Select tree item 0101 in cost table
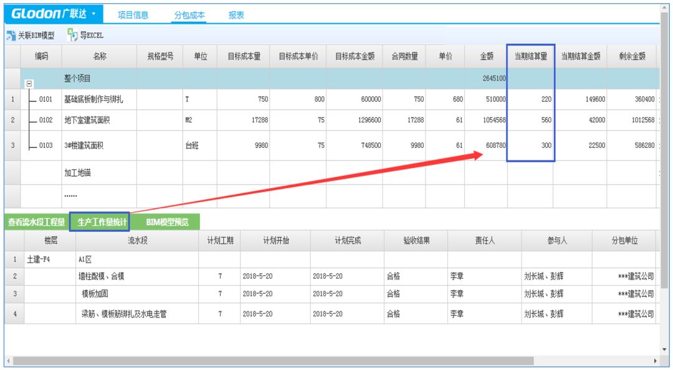This screenshot has height=370, width=673. pos(45,99)
